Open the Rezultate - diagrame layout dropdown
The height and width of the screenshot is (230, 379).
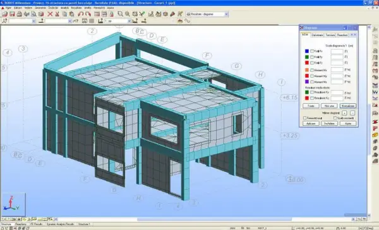coord(226,15)
